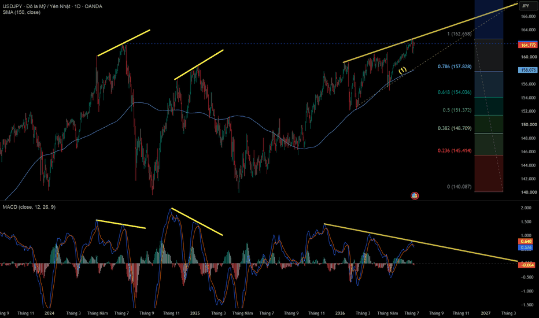The height and width of the screenshot is (318, 539).
Task: Select the Fibonacci 0.5 (151.372) label
Action: coord(457,110)
